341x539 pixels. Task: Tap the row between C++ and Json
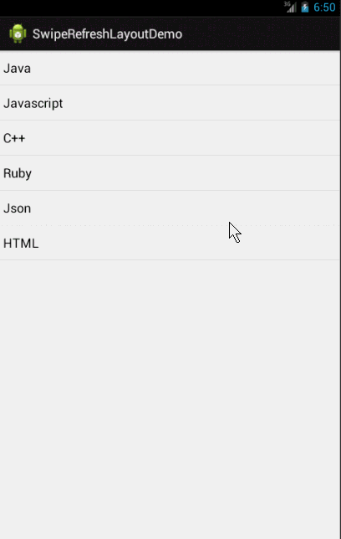(x=170, y=173)
